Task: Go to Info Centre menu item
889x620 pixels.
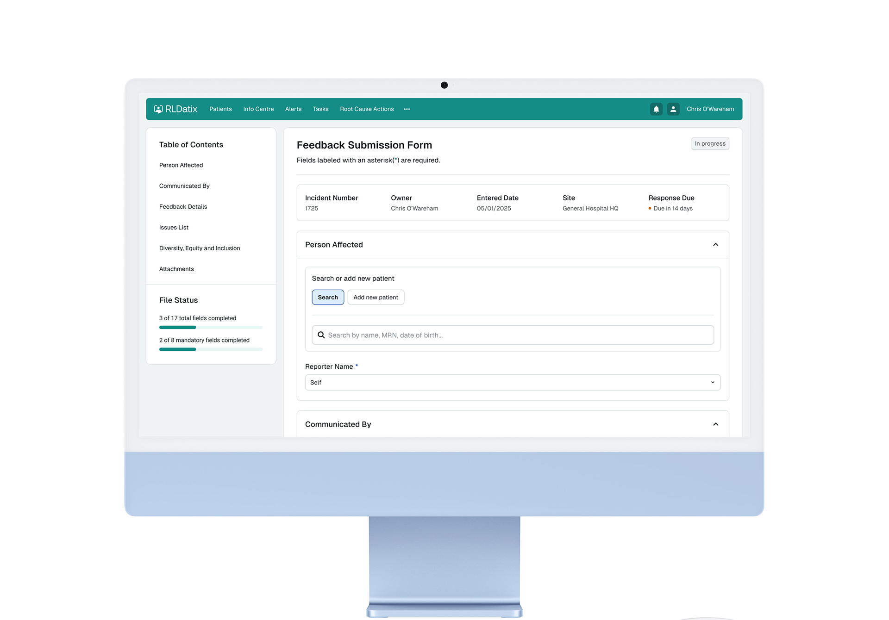Action: 258,109
